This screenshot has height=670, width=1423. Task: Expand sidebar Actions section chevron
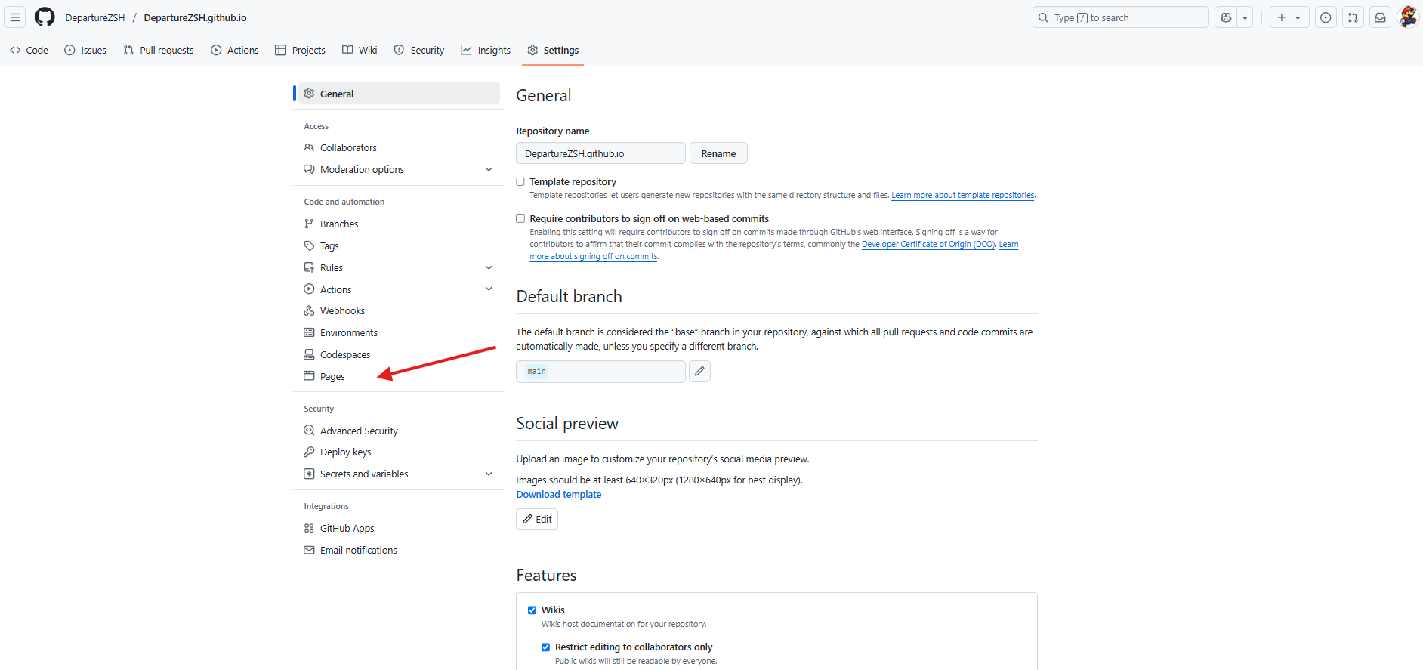tap(489, 289)
